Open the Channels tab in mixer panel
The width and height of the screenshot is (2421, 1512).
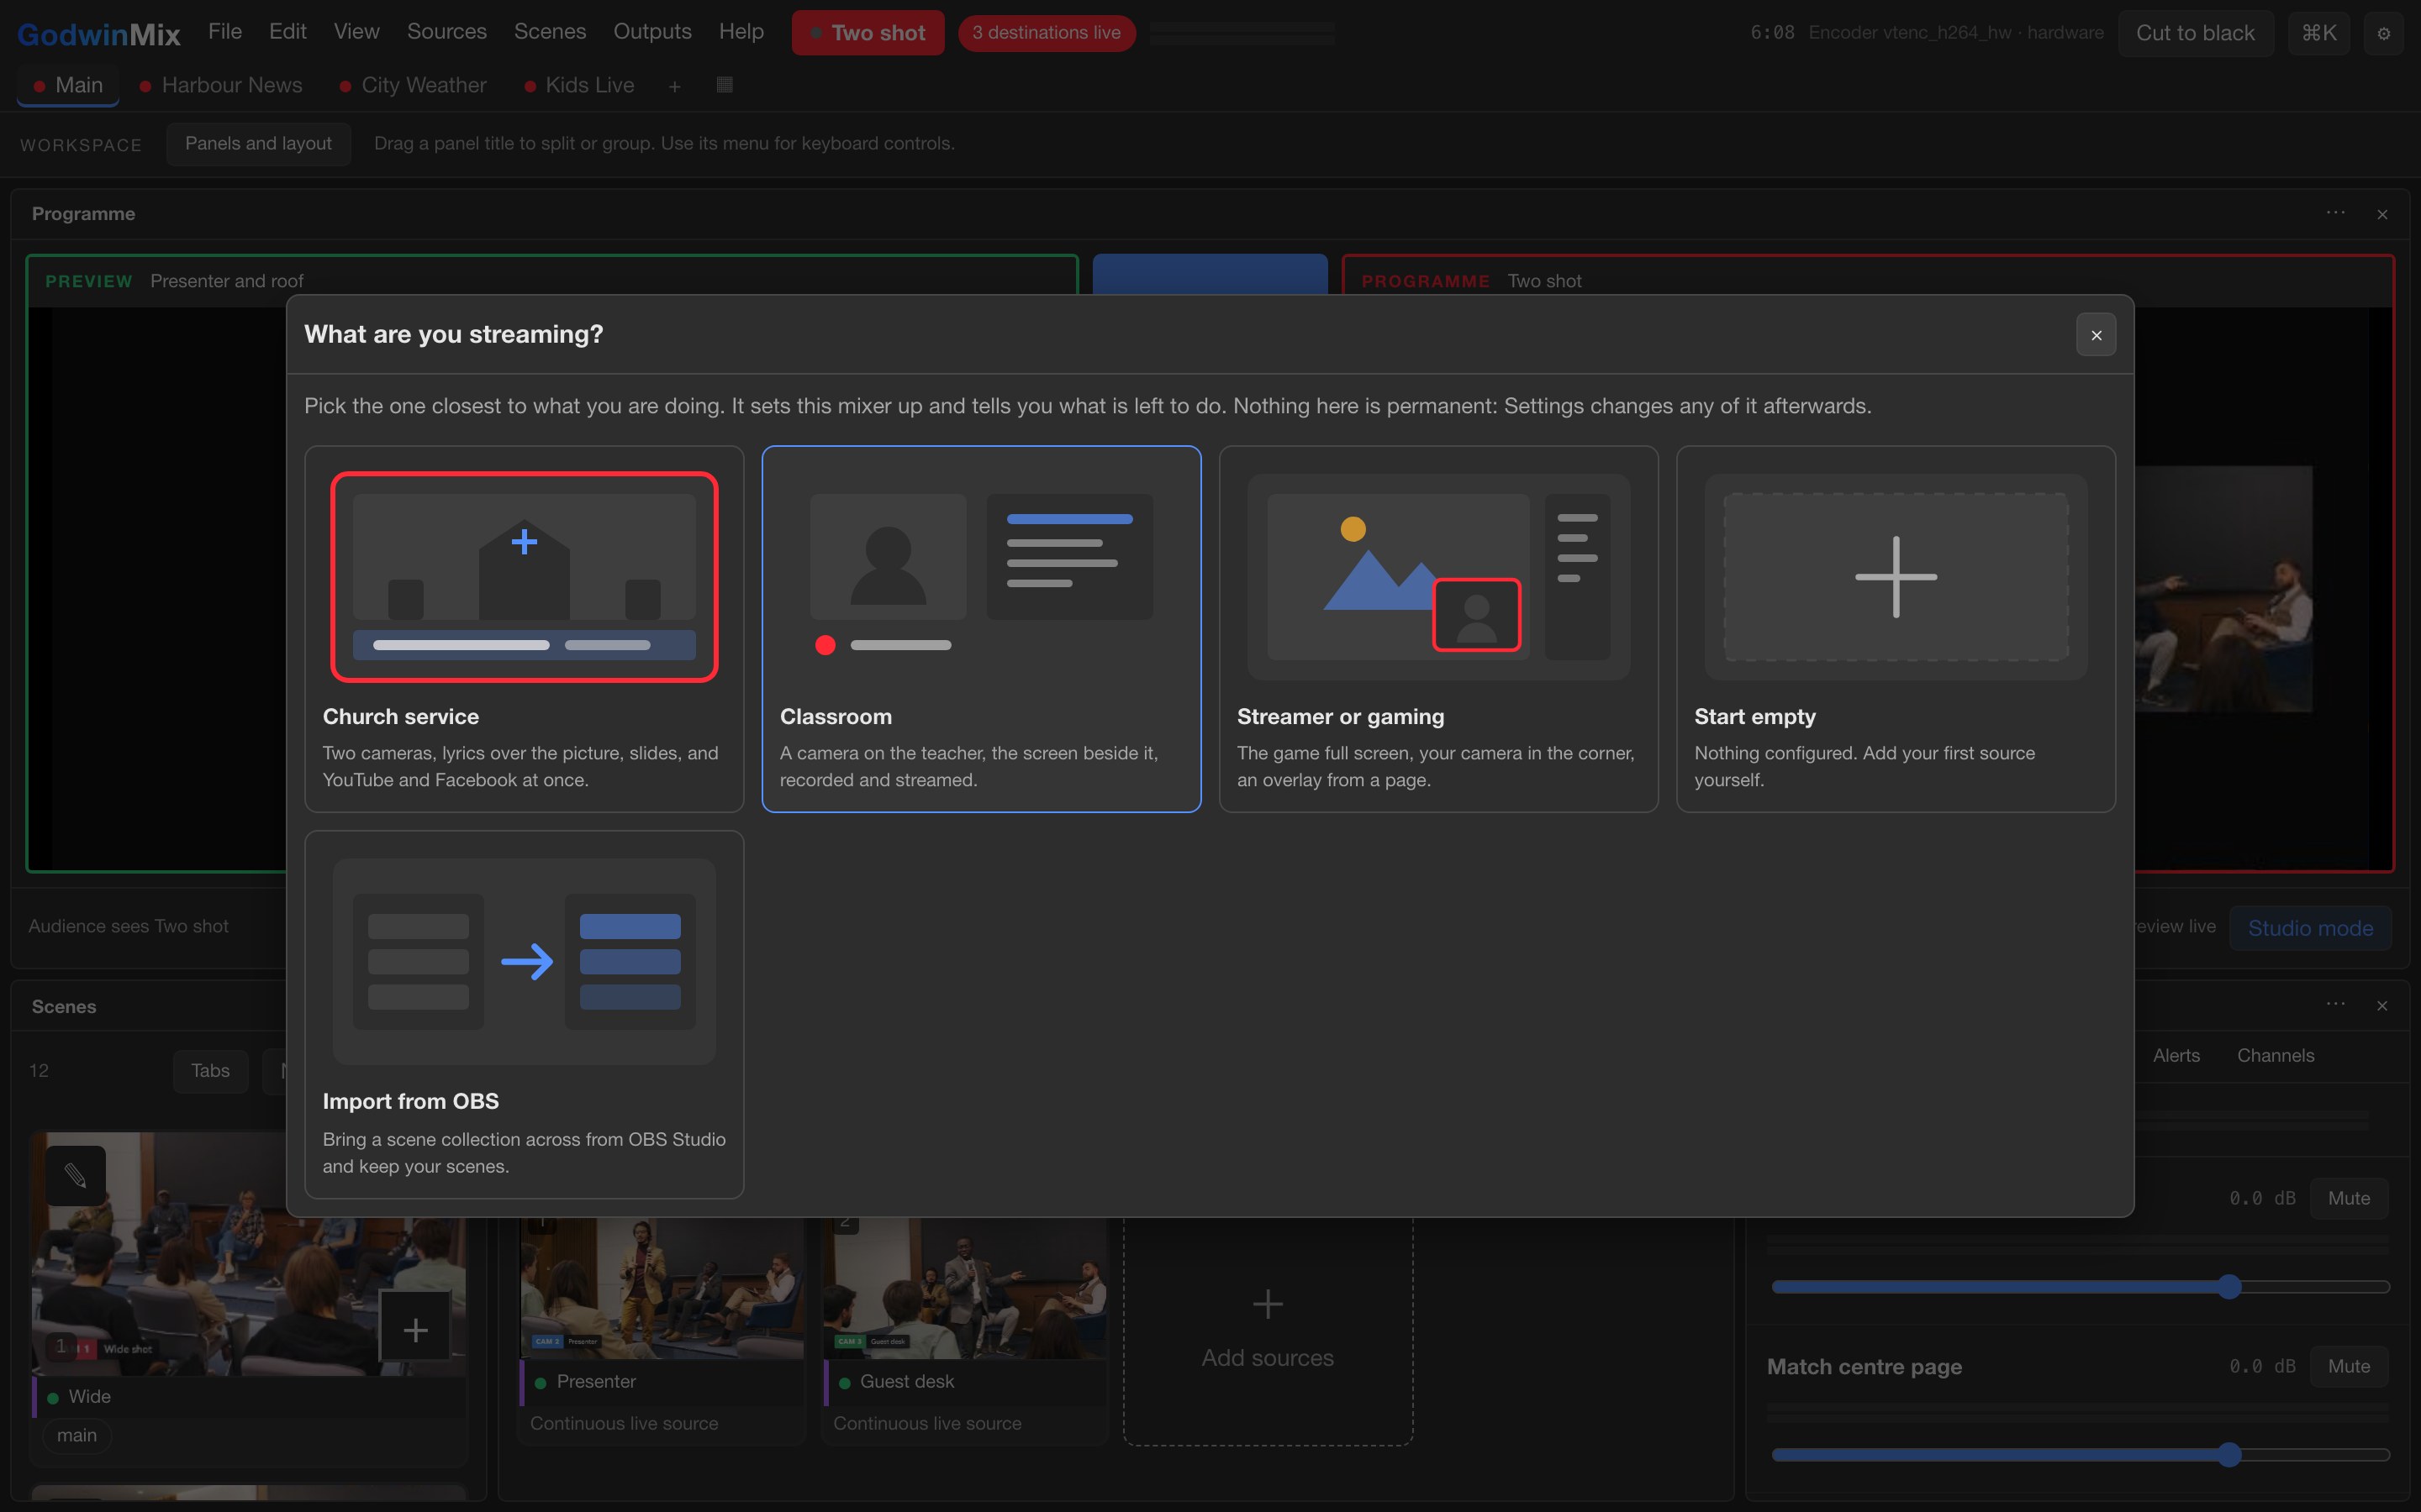coord(2275,1056)
